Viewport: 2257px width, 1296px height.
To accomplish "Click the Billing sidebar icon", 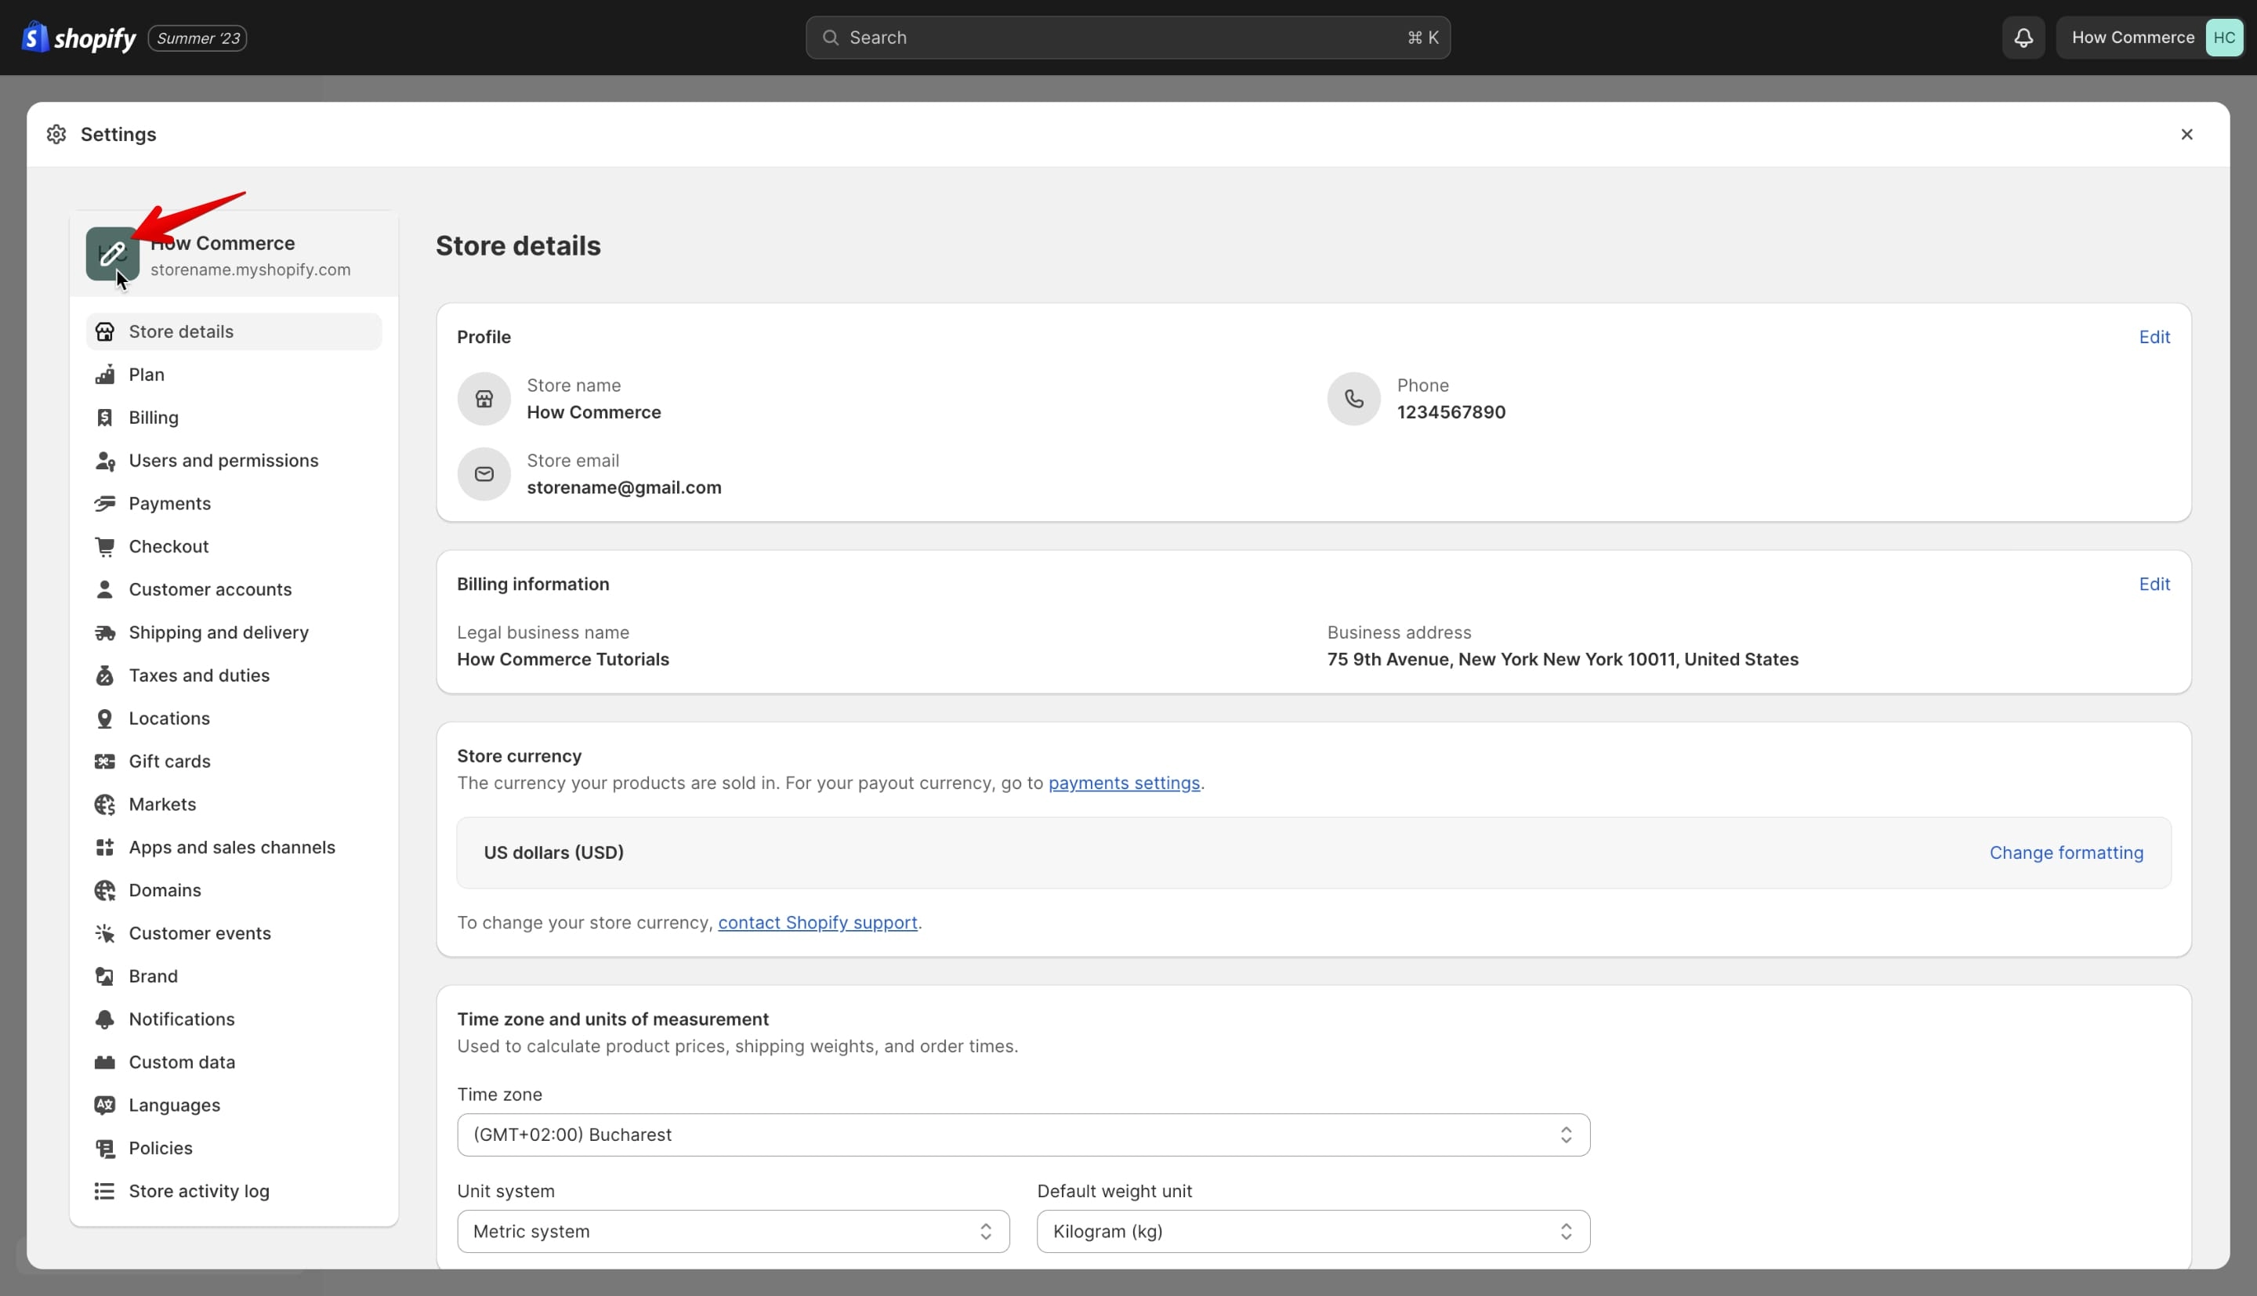I will click(x=105, y=418).
